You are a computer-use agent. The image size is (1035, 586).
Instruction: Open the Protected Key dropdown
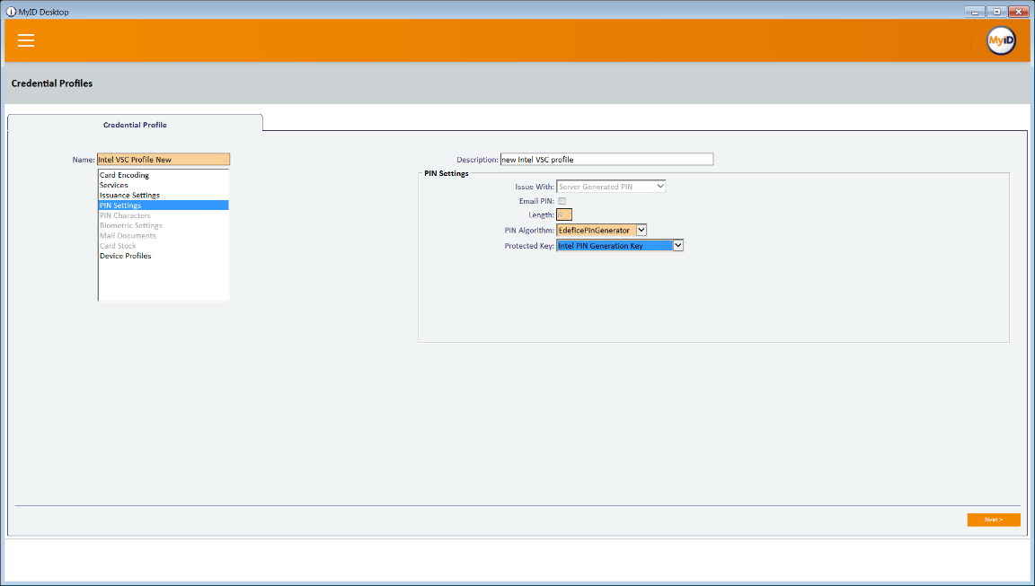click(x=678, y=245)
